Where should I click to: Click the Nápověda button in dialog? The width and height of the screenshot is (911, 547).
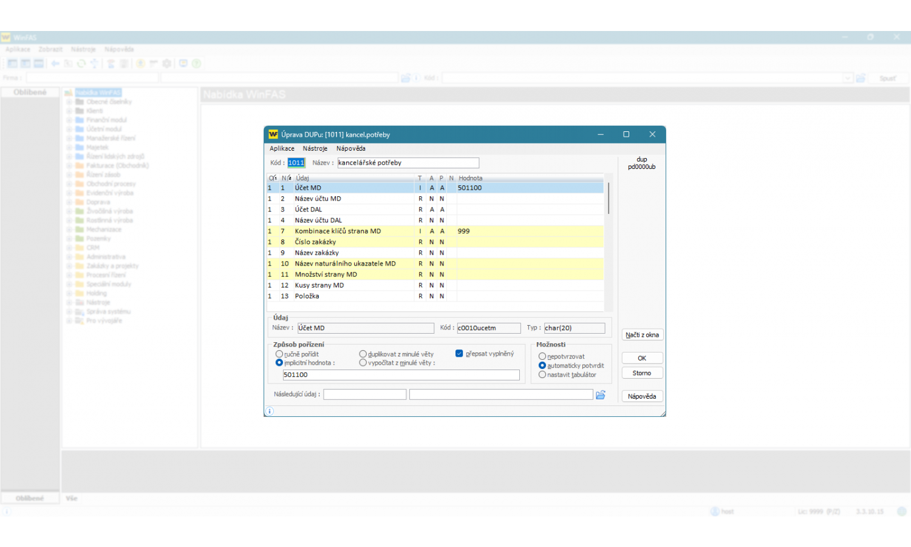pos(642,396)
